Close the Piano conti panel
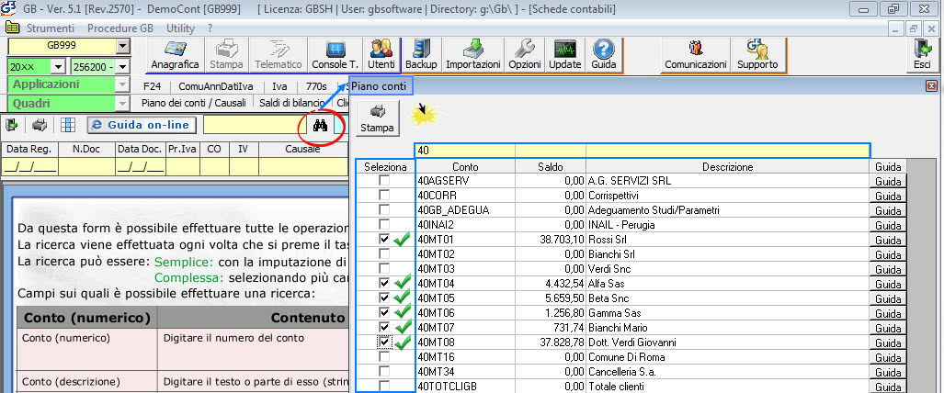The width and height of the screenshot is (944, 393). pyautogui.click(x=932, y=86)
